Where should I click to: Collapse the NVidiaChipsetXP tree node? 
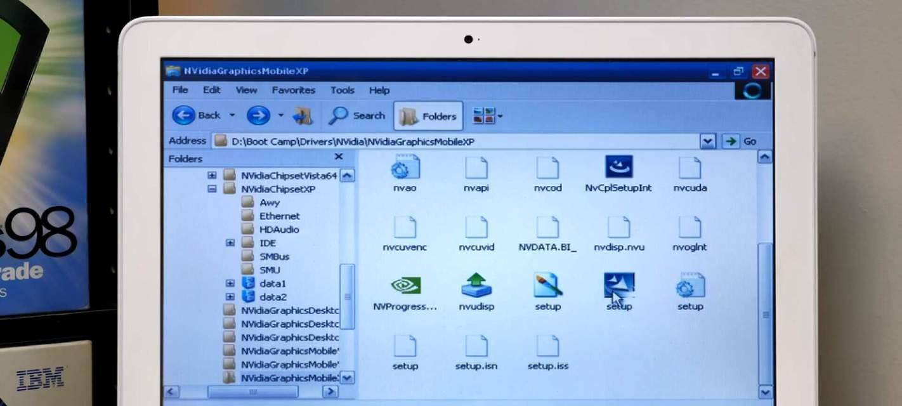coord(212,189)
